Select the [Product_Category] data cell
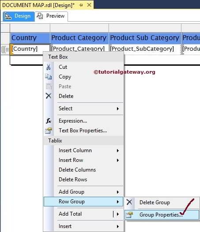 (x=79, y=49)
